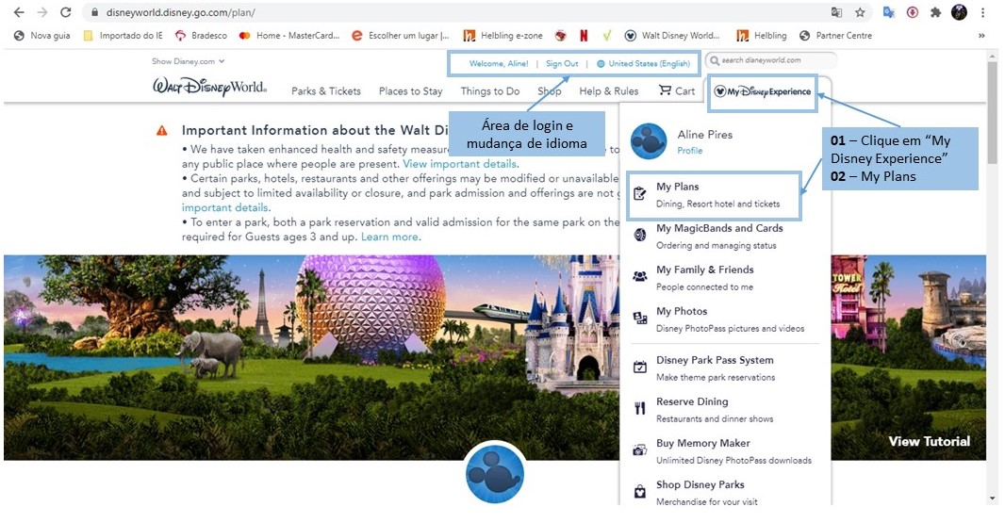Open Shop Disney Parks

[707, 492]
